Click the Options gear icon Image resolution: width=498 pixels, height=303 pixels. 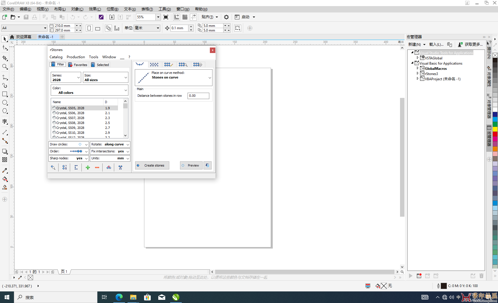[226, 17]
